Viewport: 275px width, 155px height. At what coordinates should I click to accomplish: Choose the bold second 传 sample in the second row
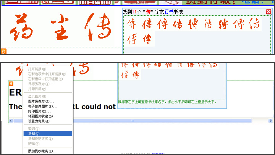coord(147,39)
